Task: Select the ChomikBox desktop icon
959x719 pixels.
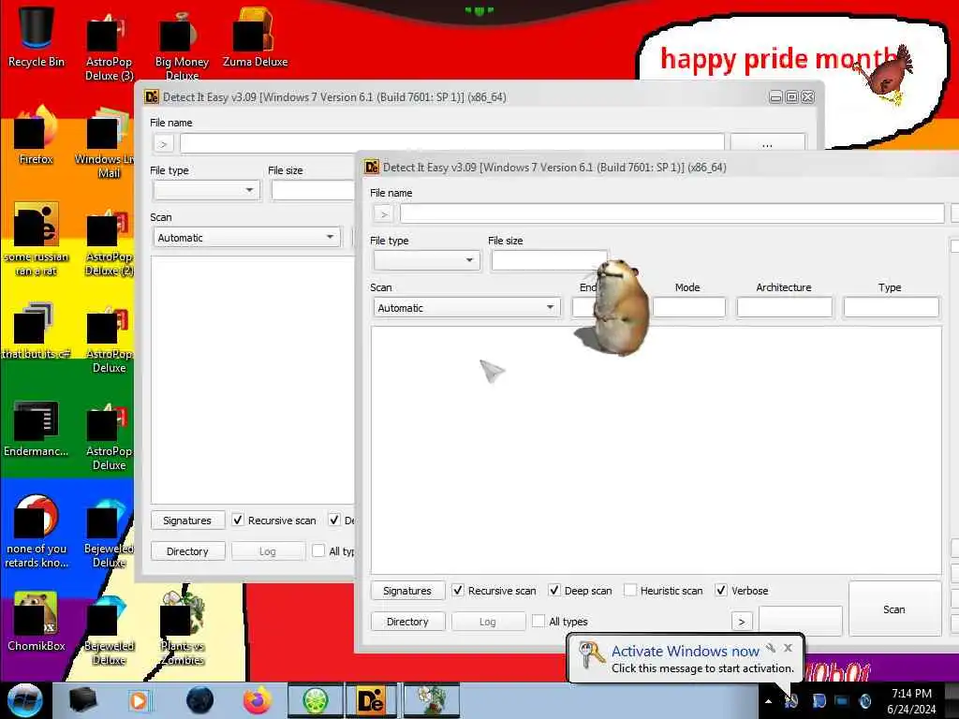Action: click(x=37, y=621)
